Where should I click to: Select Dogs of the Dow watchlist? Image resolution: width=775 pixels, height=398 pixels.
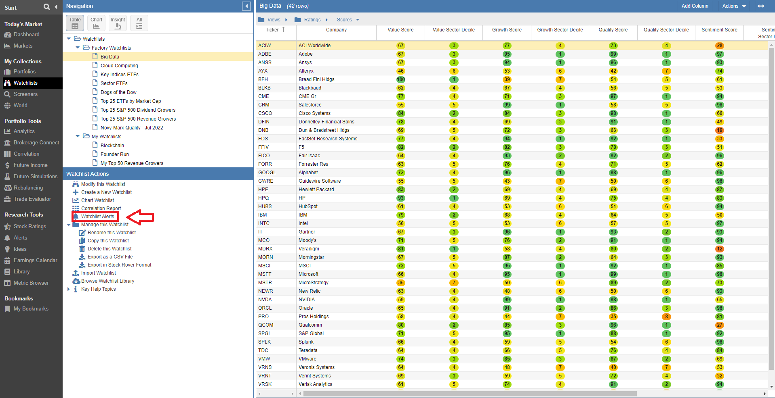pyautogui.click(x=118, y=92)
